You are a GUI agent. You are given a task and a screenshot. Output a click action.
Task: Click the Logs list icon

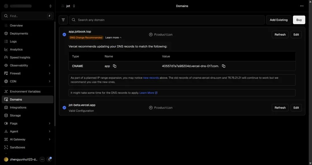6,41
